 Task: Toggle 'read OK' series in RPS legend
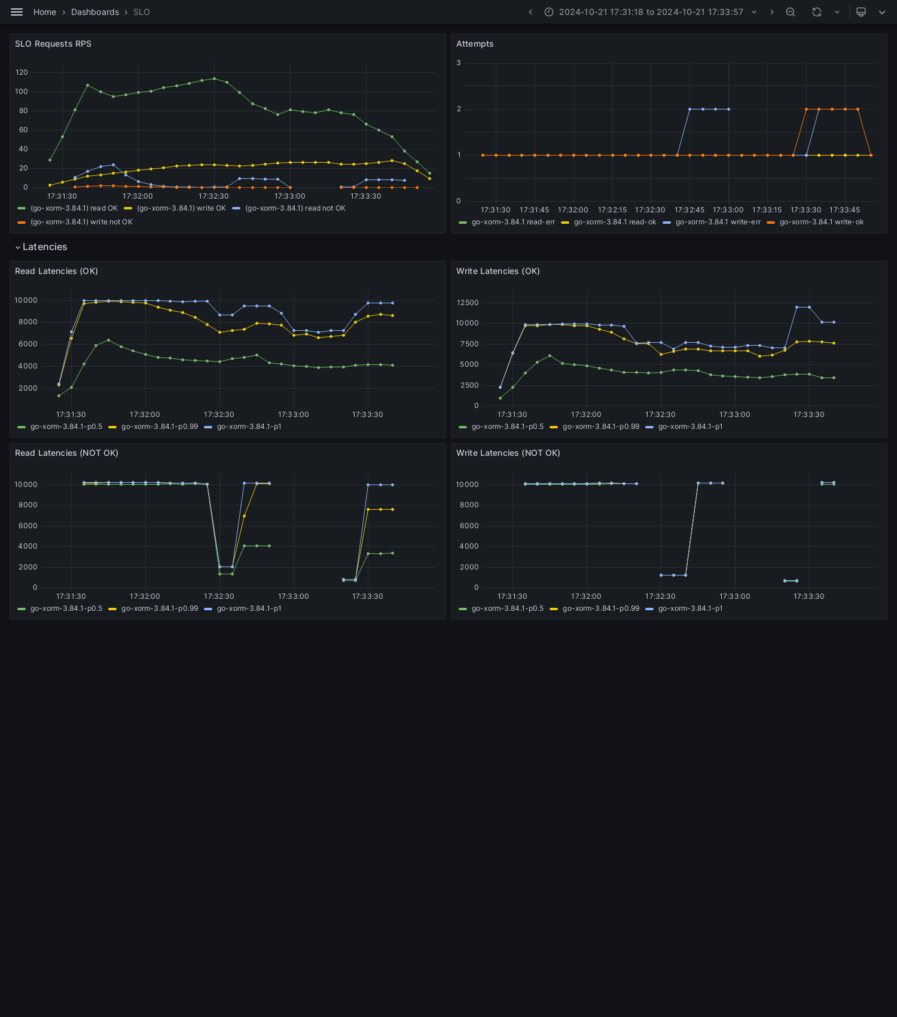click(74, 208)
